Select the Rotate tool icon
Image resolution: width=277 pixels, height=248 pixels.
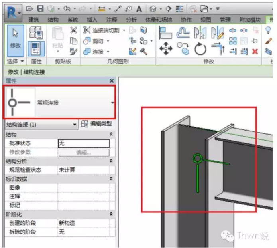[200, 48]
